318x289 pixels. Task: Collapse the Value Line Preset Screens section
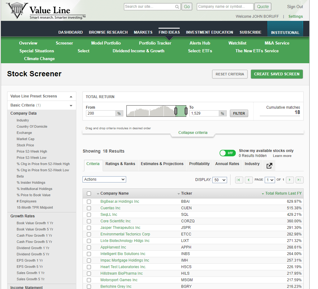coord(71,97)
